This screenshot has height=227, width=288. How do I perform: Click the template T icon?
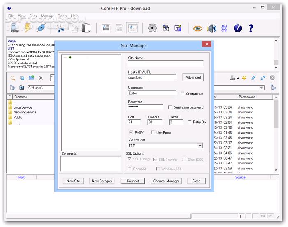[x=178, y=28]
